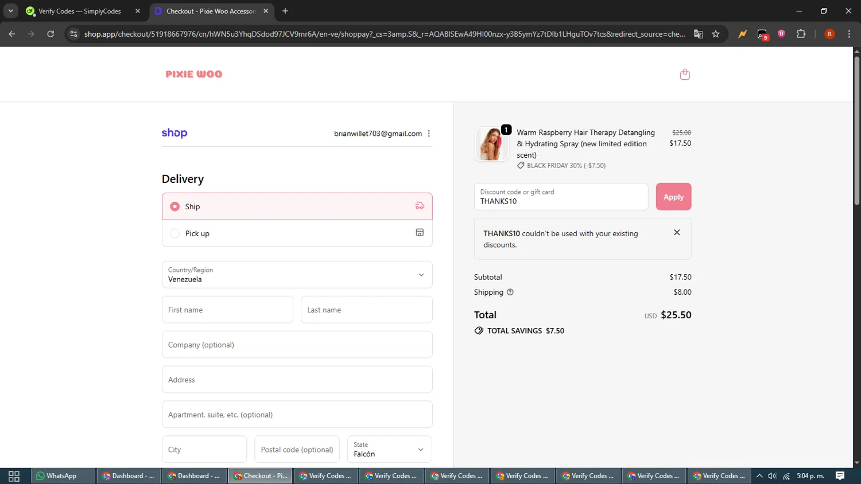The image size is (861, 484).
Task: Click the Shop Pay logo
Action: point(174,133)
